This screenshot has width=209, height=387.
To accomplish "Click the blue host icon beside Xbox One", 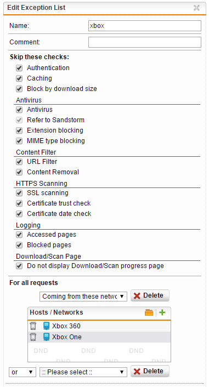I will click(x=46, y=337).
